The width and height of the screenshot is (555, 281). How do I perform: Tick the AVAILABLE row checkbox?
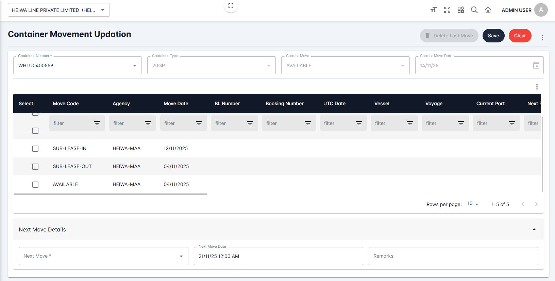[x=35, y=185]
